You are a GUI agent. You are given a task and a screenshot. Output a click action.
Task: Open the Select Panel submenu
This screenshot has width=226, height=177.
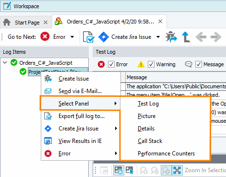pos(80,104)
